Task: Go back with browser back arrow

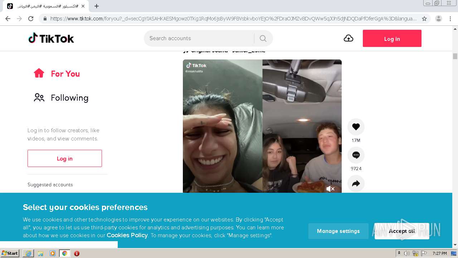Action: 8,19
